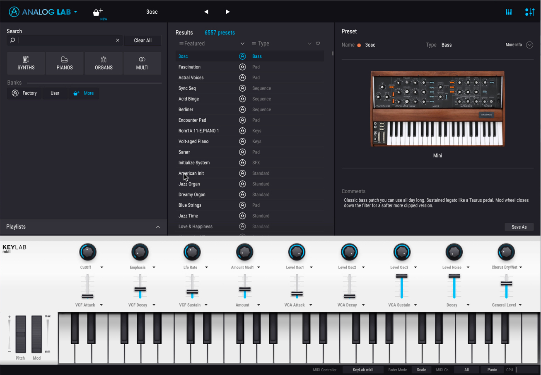
Task: Open the mixer settings sliders icon
Action: tap(529, 12)
